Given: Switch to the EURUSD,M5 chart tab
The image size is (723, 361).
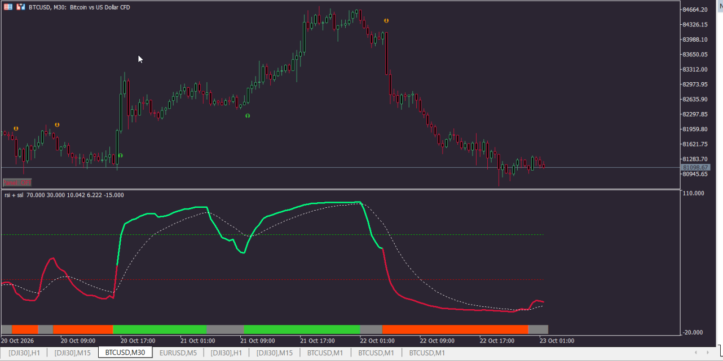Looking at the screenshot, I should click(178, 353).
